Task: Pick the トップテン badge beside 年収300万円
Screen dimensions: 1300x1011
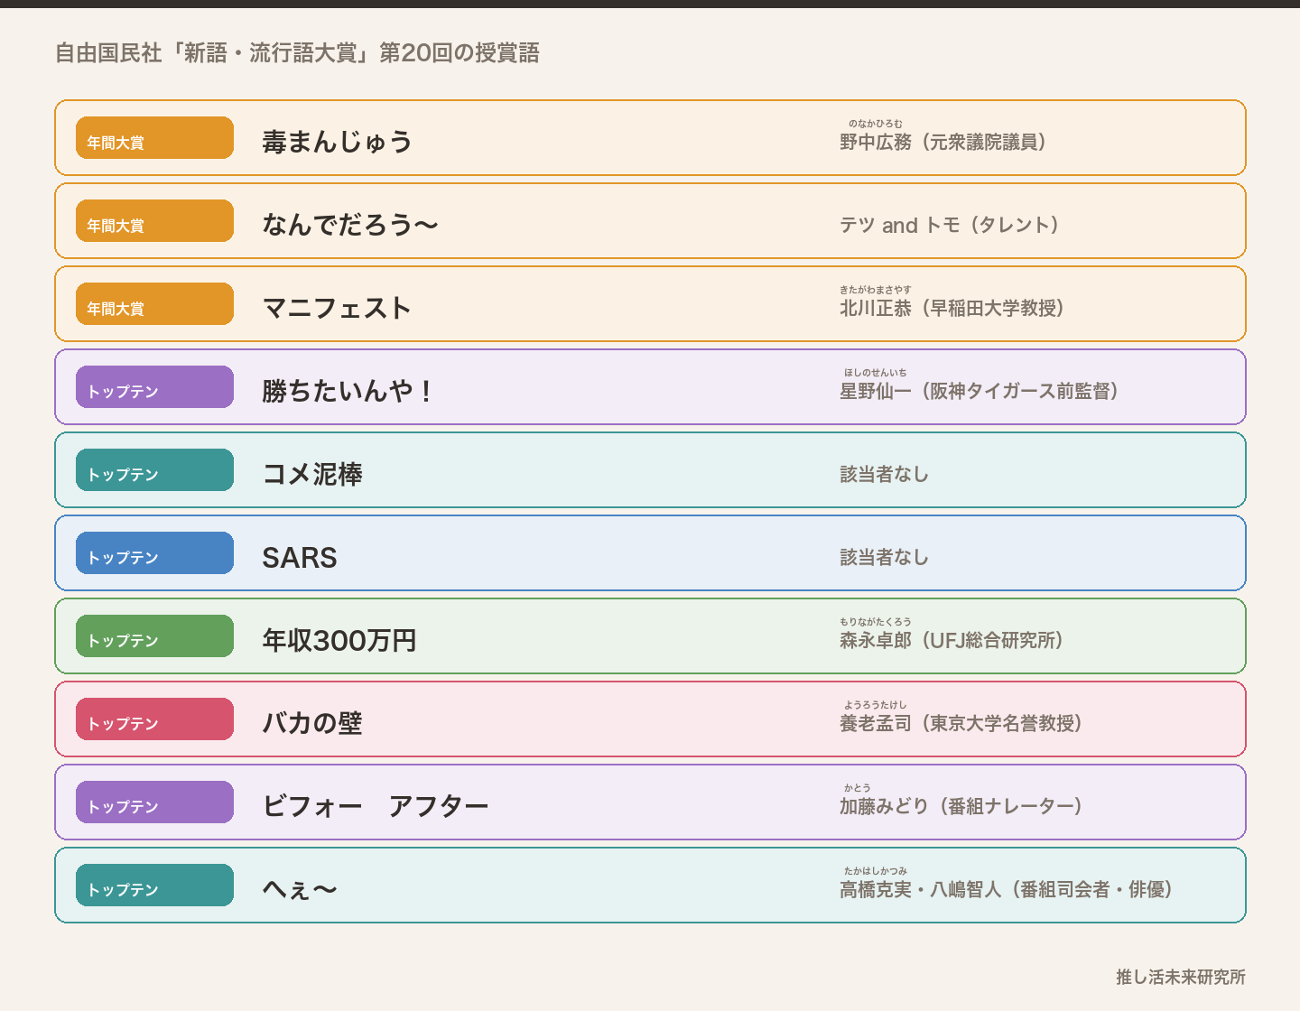Action: click(154, 636)
